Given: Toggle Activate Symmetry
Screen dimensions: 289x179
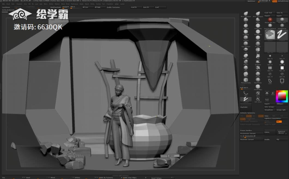Looking at the screenshot, I should (x=248, y=113).
